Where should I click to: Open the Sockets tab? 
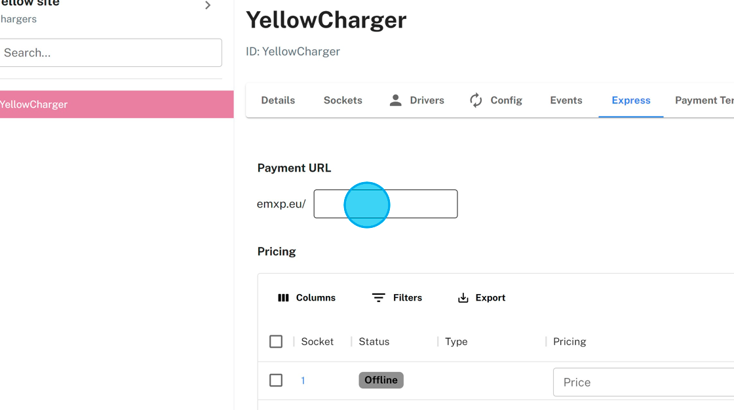click(343, 100)
